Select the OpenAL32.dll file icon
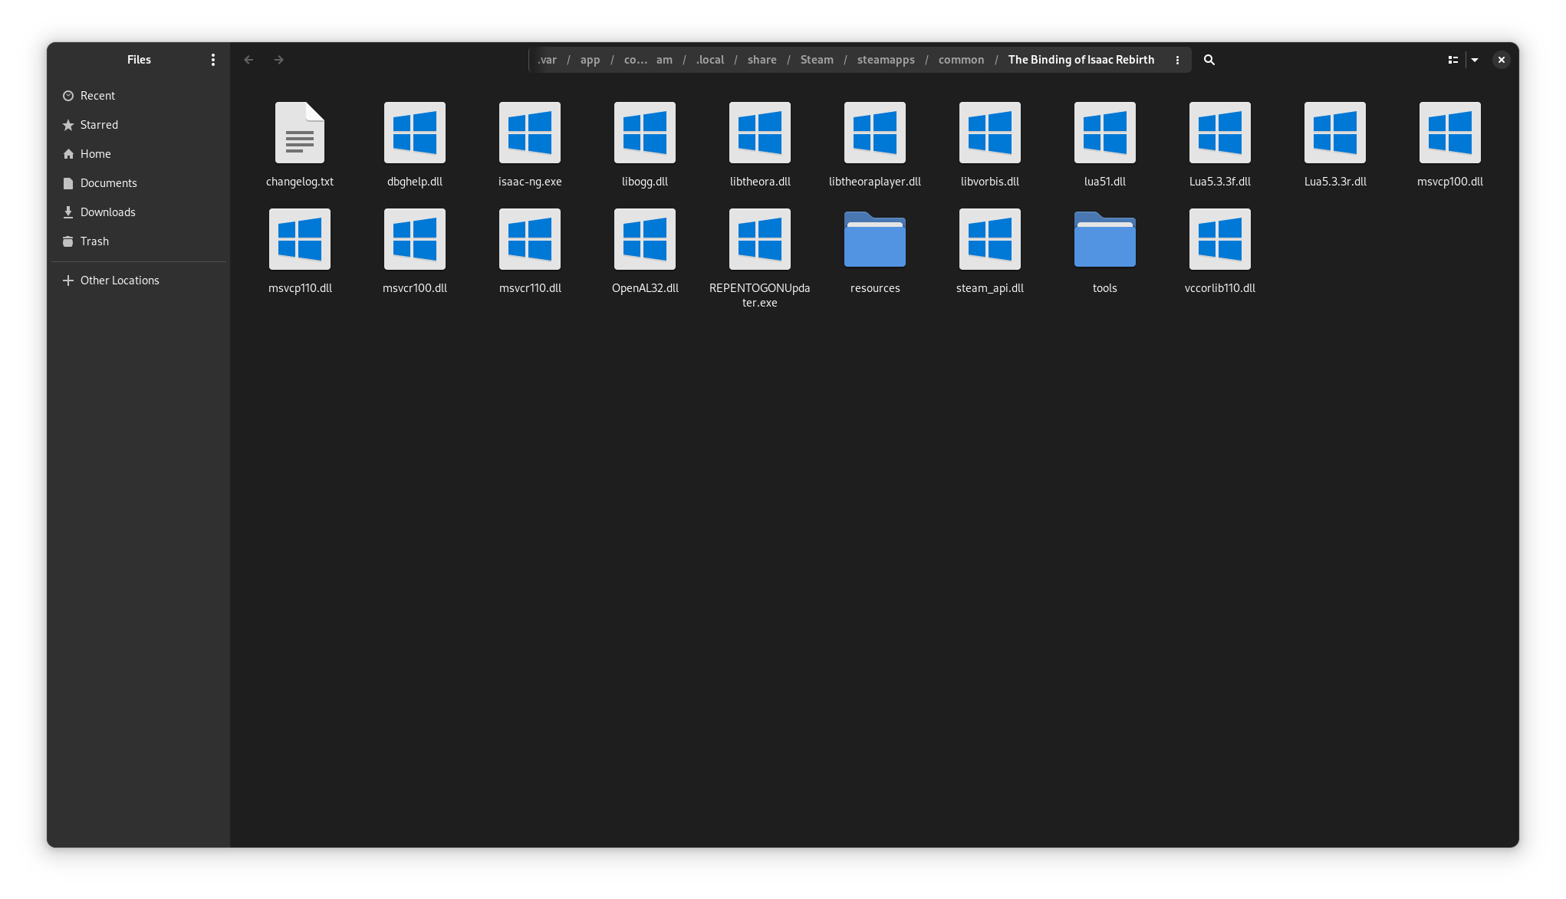1566x899 pixels. [x=645, y=239]
